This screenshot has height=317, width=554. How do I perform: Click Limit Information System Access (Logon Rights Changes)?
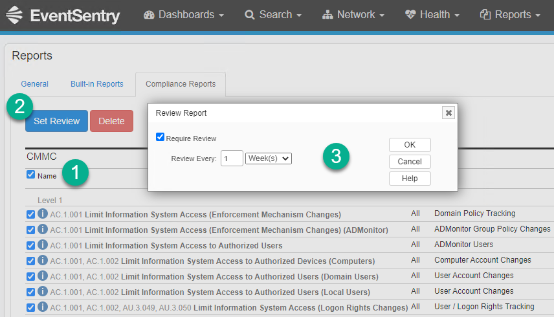(301, 308)
